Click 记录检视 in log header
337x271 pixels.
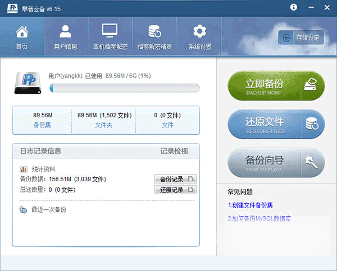[174, 151]
